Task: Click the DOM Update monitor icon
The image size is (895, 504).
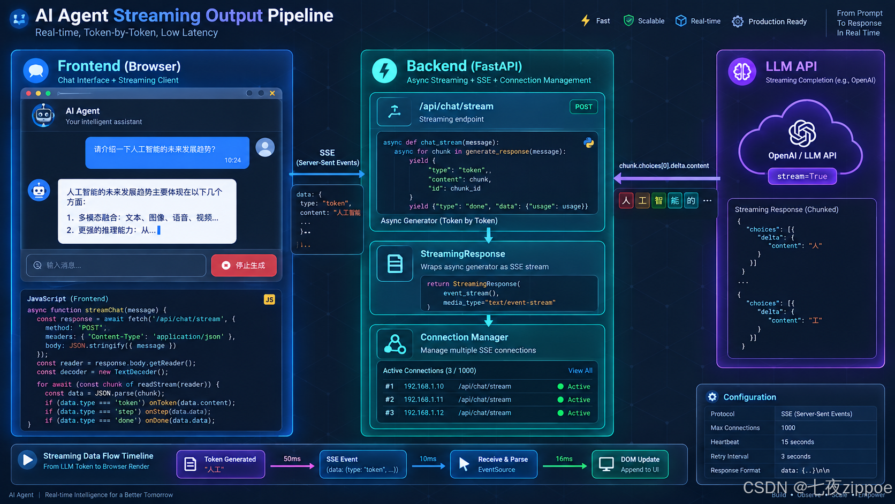Action: pyautogui.click(x=606, y=464)
